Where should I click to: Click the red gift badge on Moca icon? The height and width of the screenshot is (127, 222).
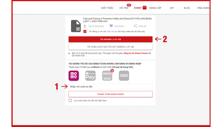point(112,71)
